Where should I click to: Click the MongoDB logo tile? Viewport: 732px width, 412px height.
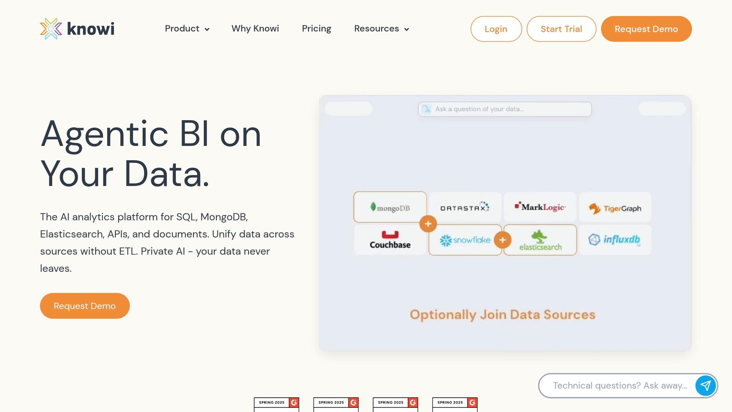pyautogui.click(x=390, y=207)
